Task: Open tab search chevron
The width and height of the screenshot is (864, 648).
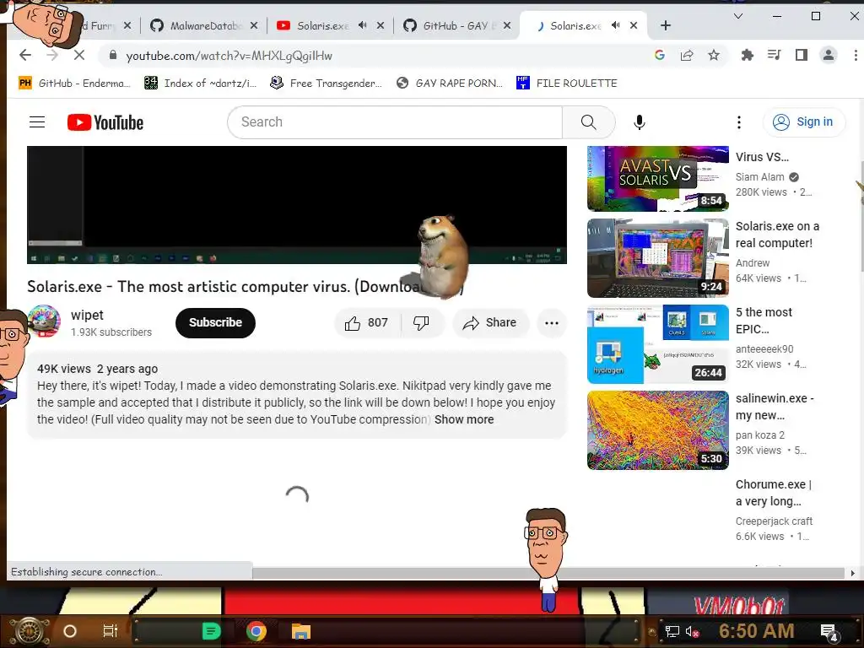Action: pyautogui.click(x=738, y=17)
